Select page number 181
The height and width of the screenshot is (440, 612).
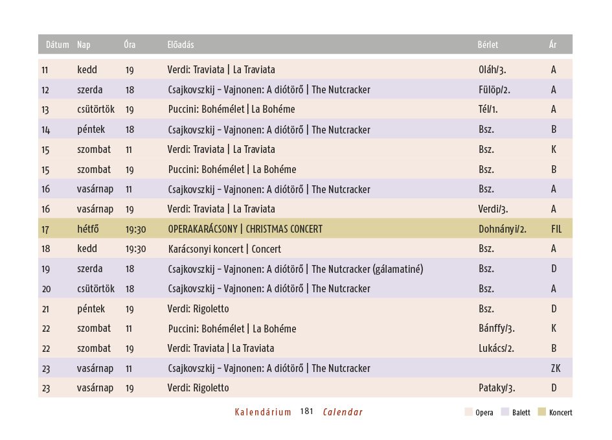[x=307, y=411]
